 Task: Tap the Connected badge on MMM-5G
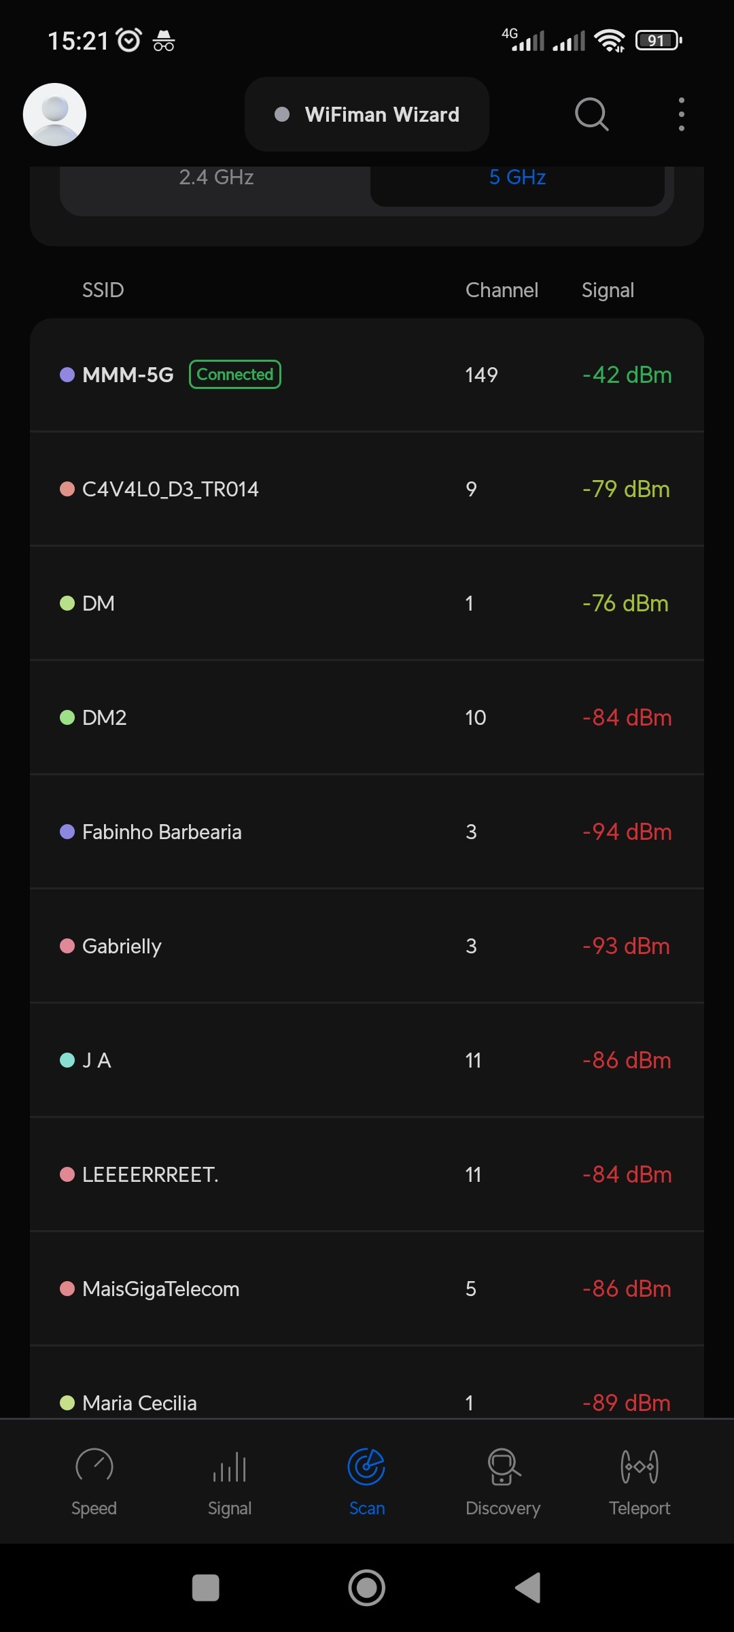235,375
